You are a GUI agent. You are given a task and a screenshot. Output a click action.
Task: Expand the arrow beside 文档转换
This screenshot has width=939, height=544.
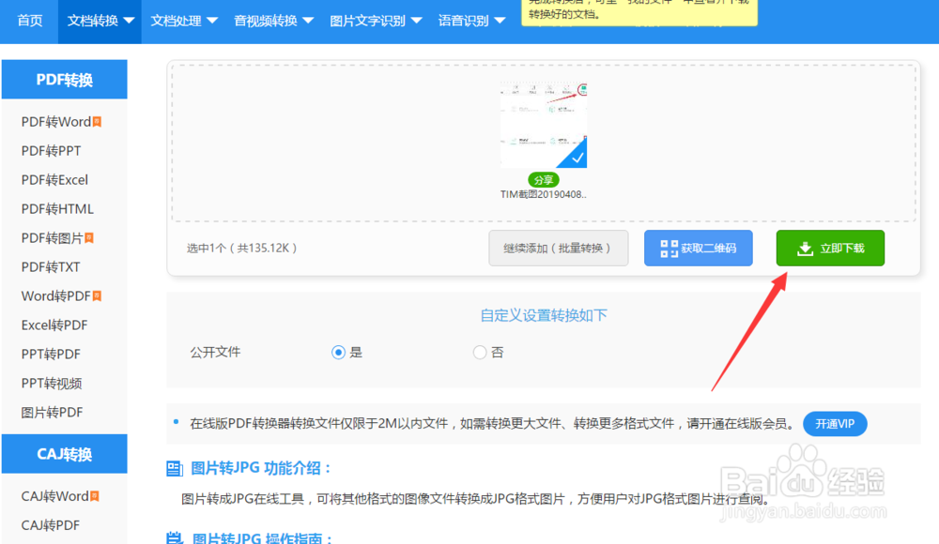tap(129, 21)
